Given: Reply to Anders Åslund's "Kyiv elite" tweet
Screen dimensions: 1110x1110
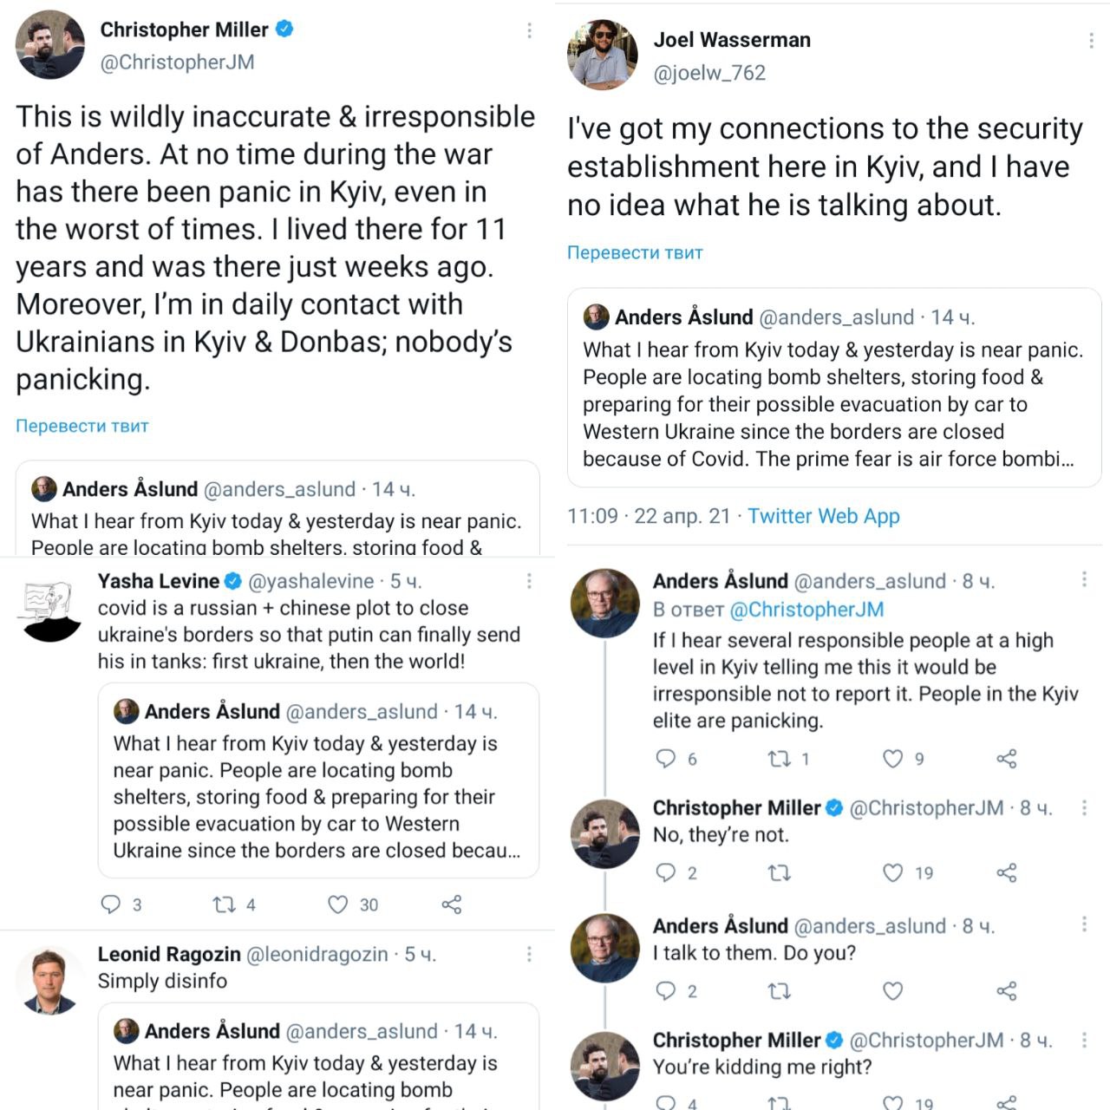Looking at the screenshot, I should [x=665, y=759].
